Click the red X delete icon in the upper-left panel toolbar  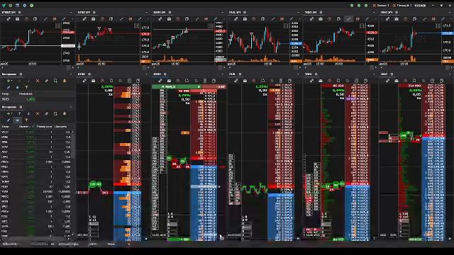tap(38, 81)
